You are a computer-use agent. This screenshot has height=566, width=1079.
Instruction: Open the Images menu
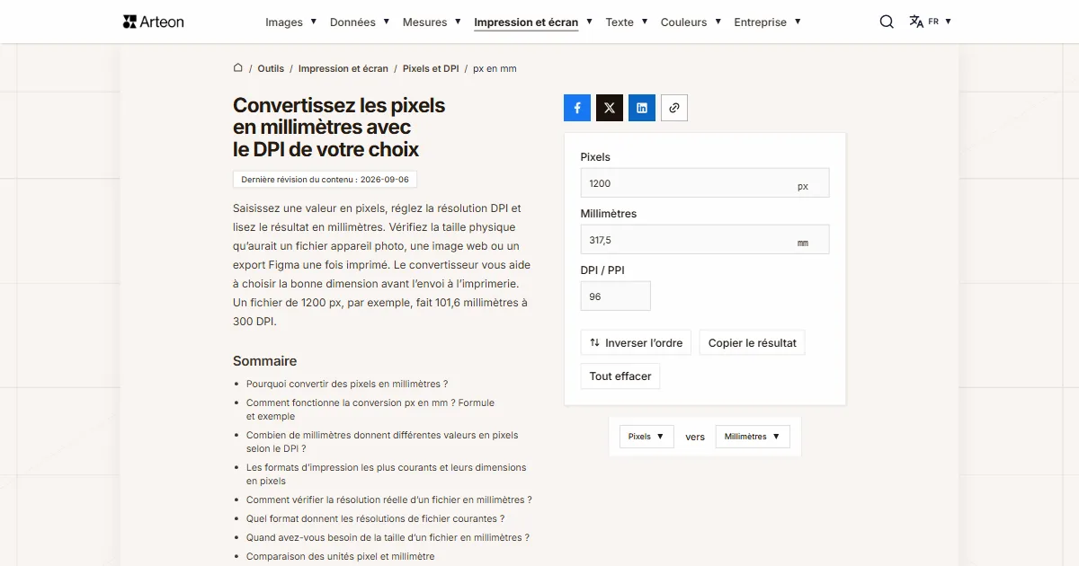point(291,22)
